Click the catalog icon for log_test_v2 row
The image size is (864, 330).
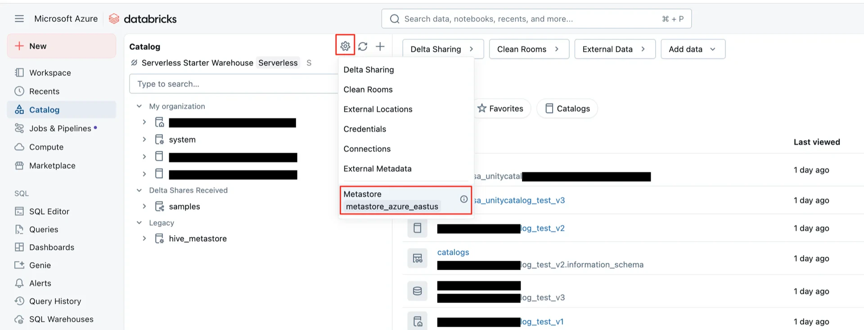[418, 228]
